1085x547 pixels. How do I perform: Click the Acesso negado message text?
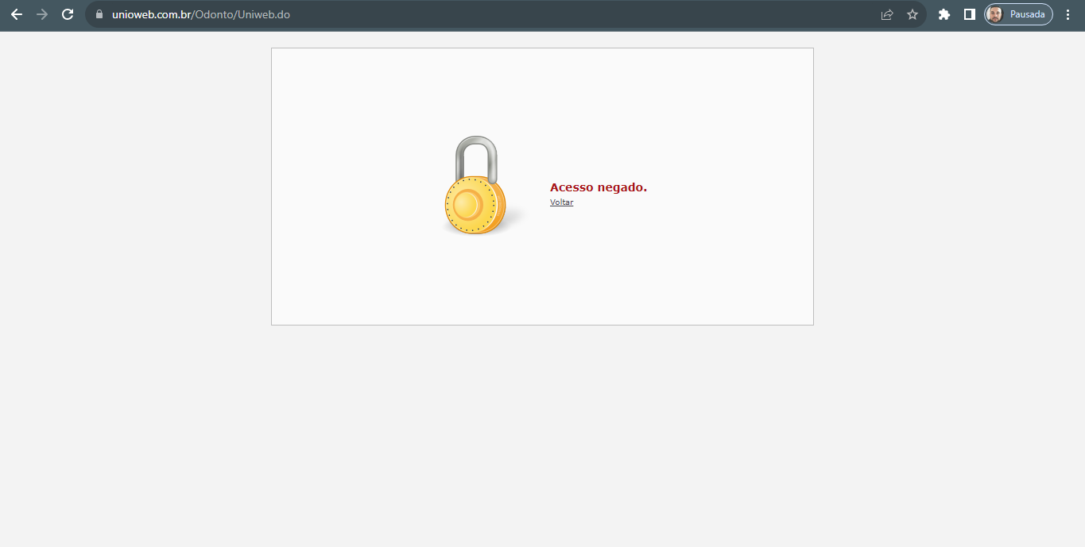[x=599, y=187]
